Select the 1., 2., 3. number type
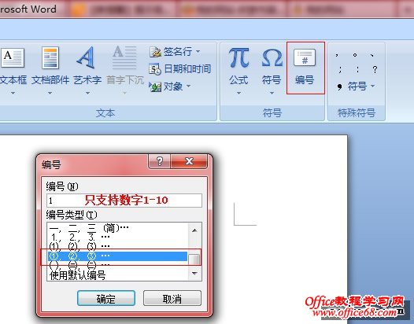 117,237
